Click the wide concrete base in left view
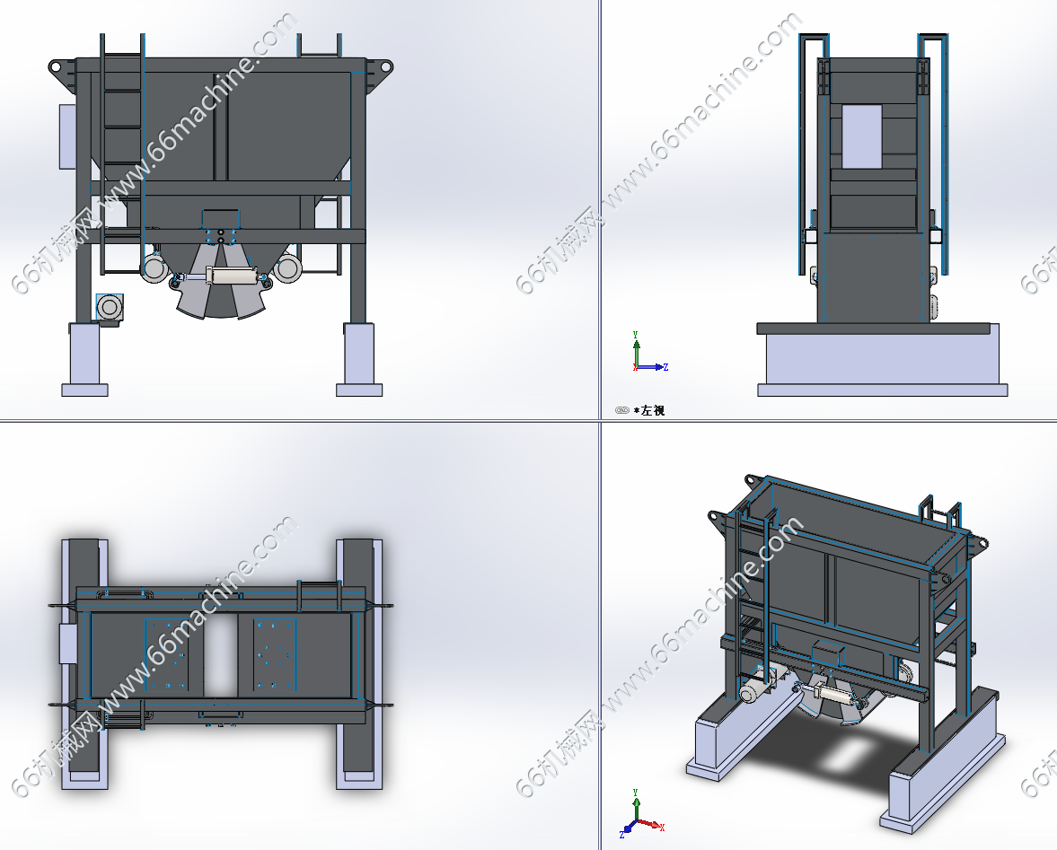The image size is (1057, 850). (x=881, y=358)
